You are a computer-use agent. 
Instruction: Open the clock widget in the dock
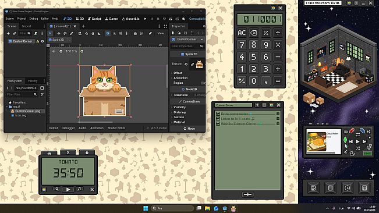pos(348,187)
